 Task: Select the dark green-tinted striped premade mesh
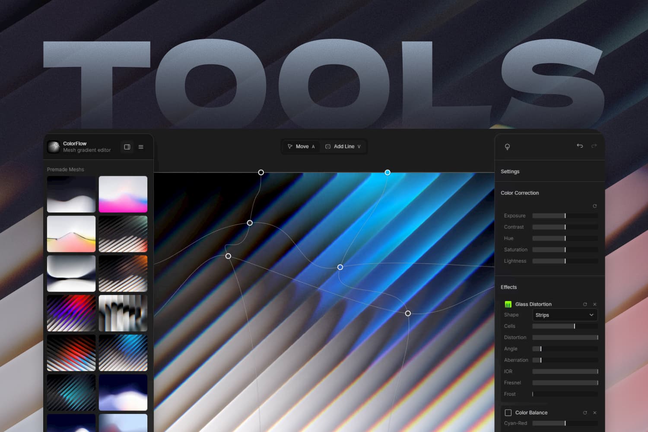123,234
